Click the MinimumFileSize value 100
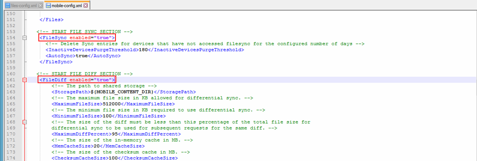The image size is (477, 161). tap(107, 116)
